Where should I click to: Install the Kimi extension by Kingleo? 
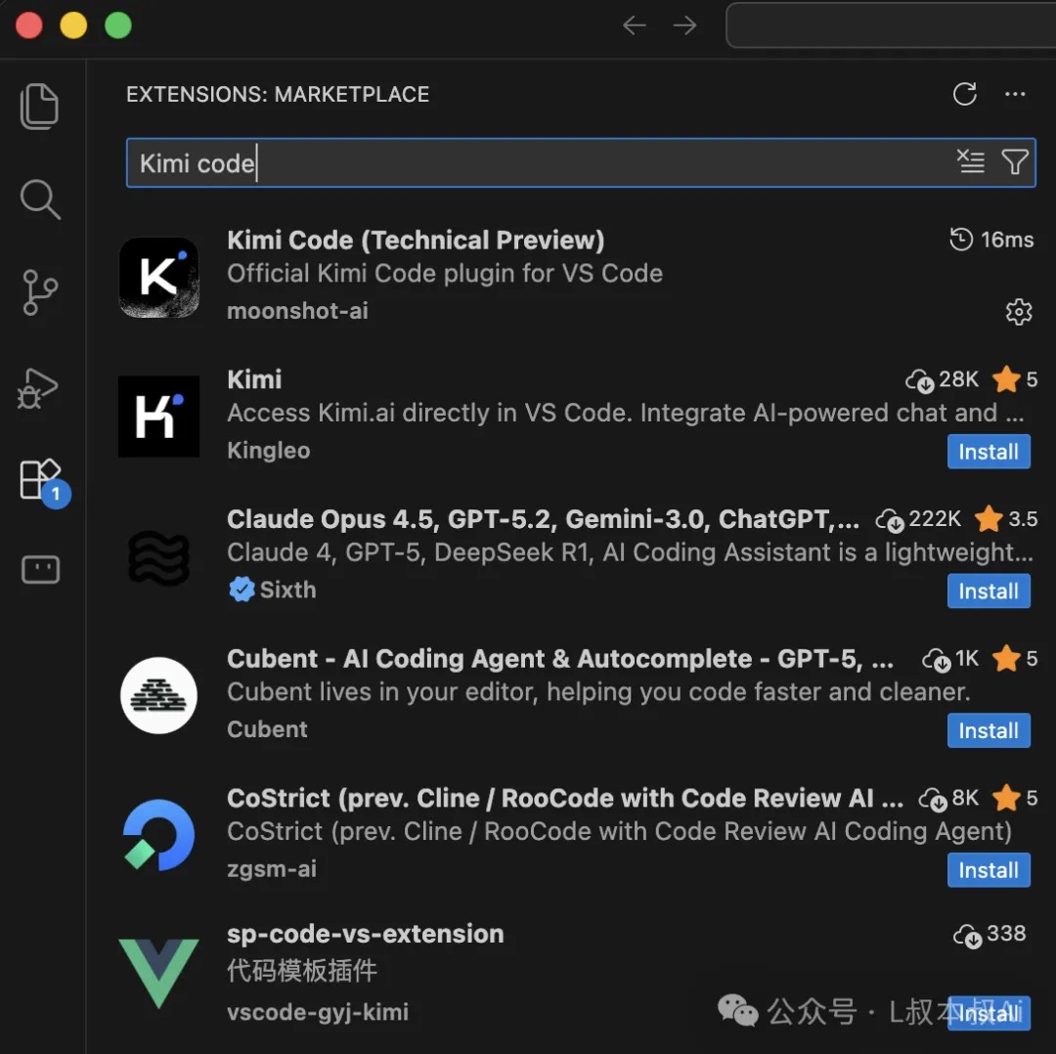[x=988, y=452]
